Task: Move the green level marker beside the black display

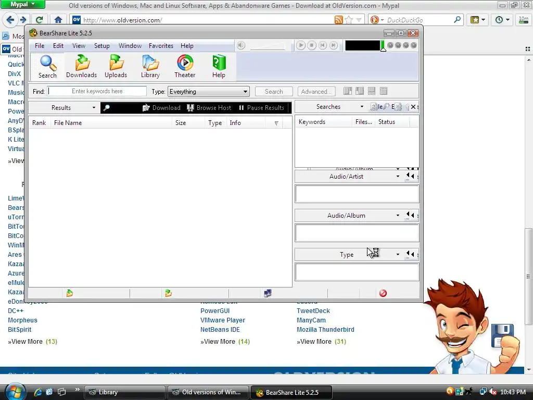Action: [383, 46]
